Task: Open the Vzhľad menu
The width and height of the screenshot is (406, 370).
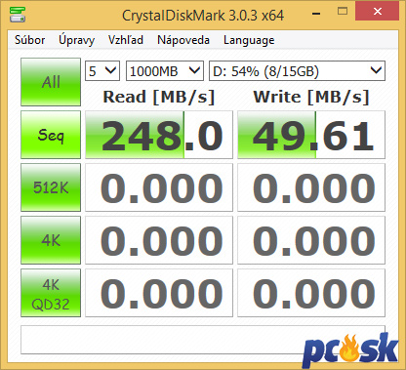Action: coord(126,40)
